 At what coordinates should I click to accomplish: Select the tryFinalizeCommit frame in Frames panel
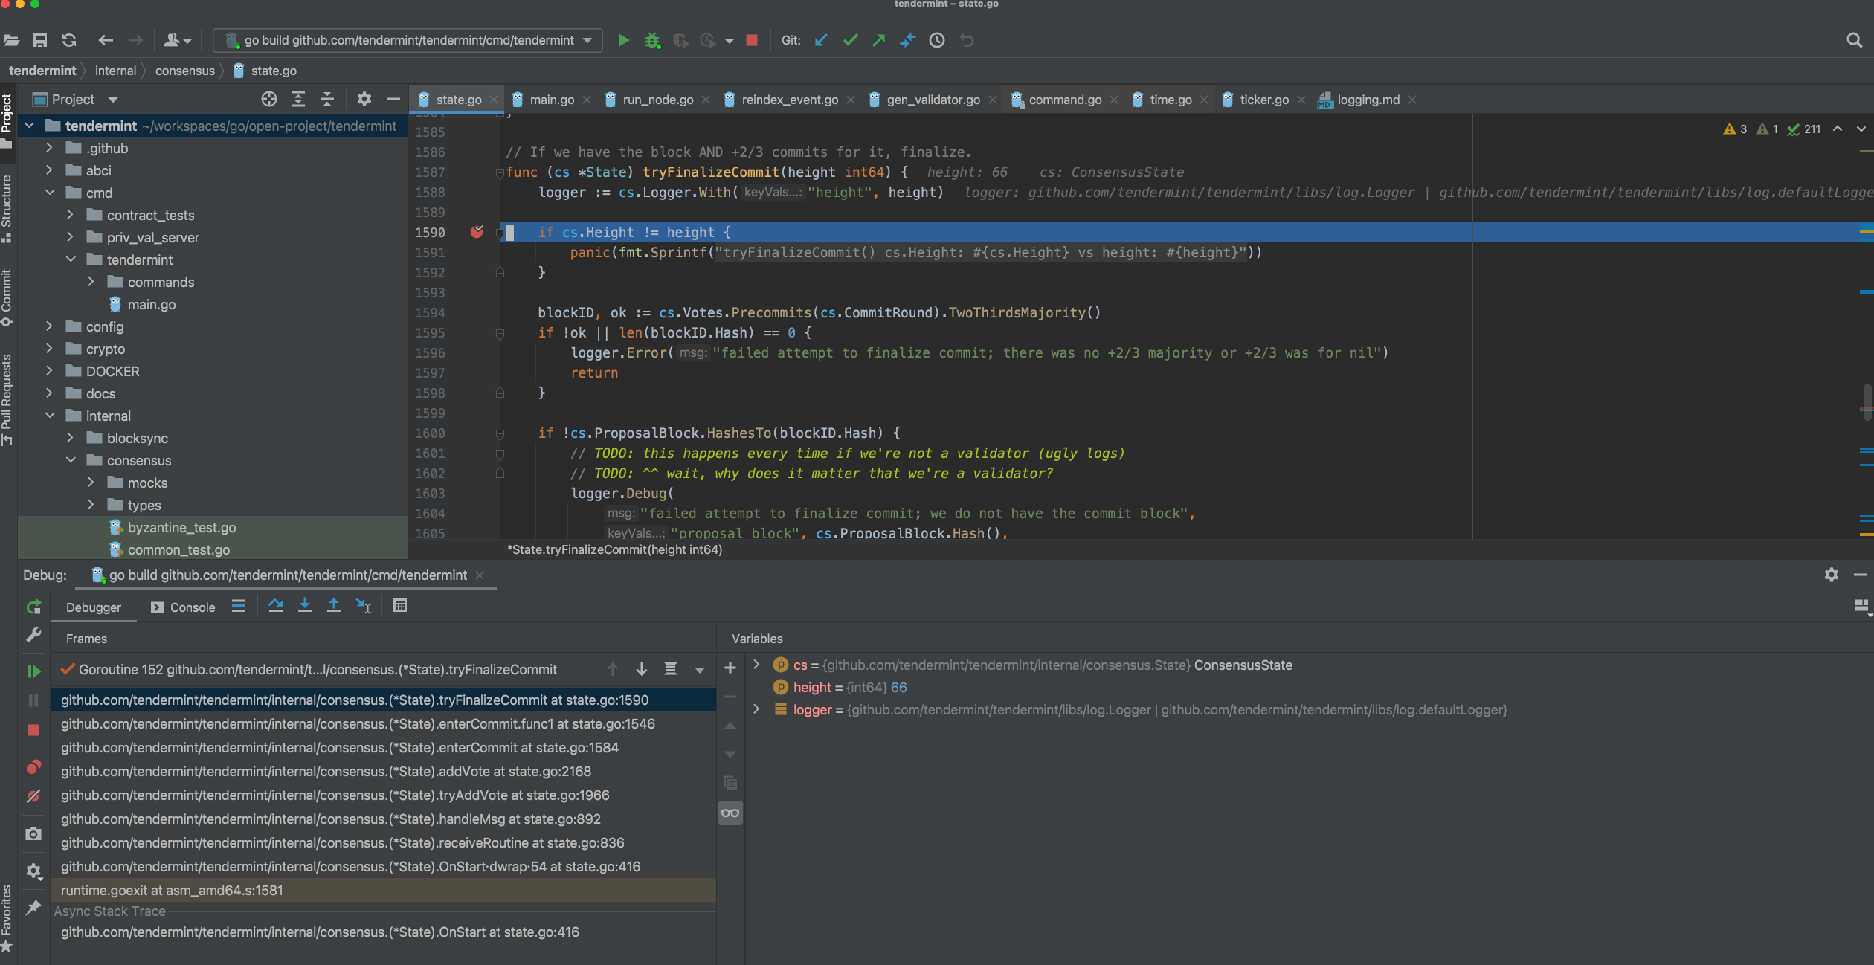tap(355, 700)
